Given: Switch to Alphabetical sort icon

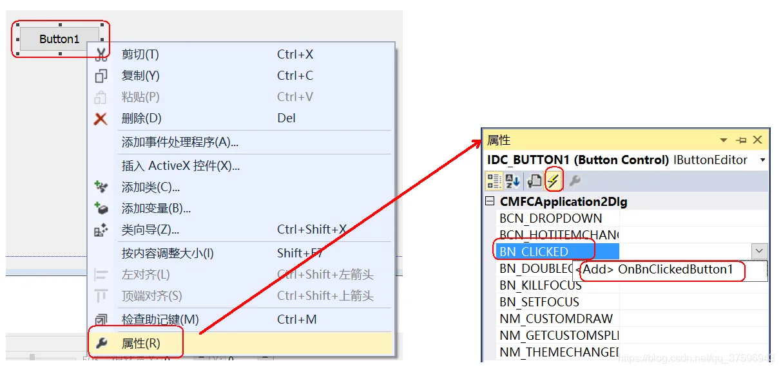Looking at the screenshot, I should [x=514, y=181].
